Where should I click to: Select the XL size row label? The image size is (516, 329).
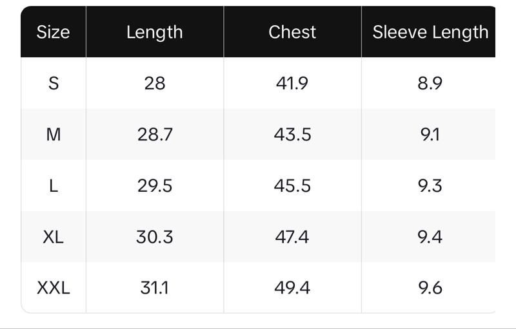[54, 237]
